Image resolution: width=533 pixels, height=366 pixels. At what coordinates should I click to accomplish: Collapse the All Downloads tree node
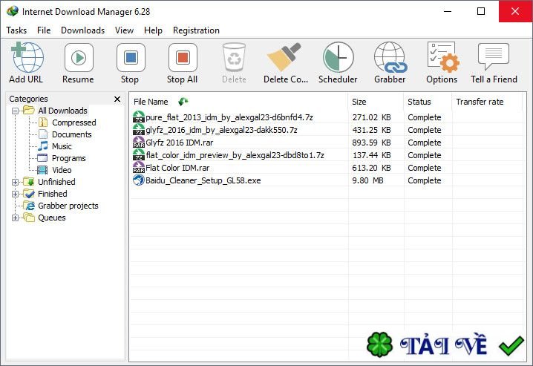point(15,111)
